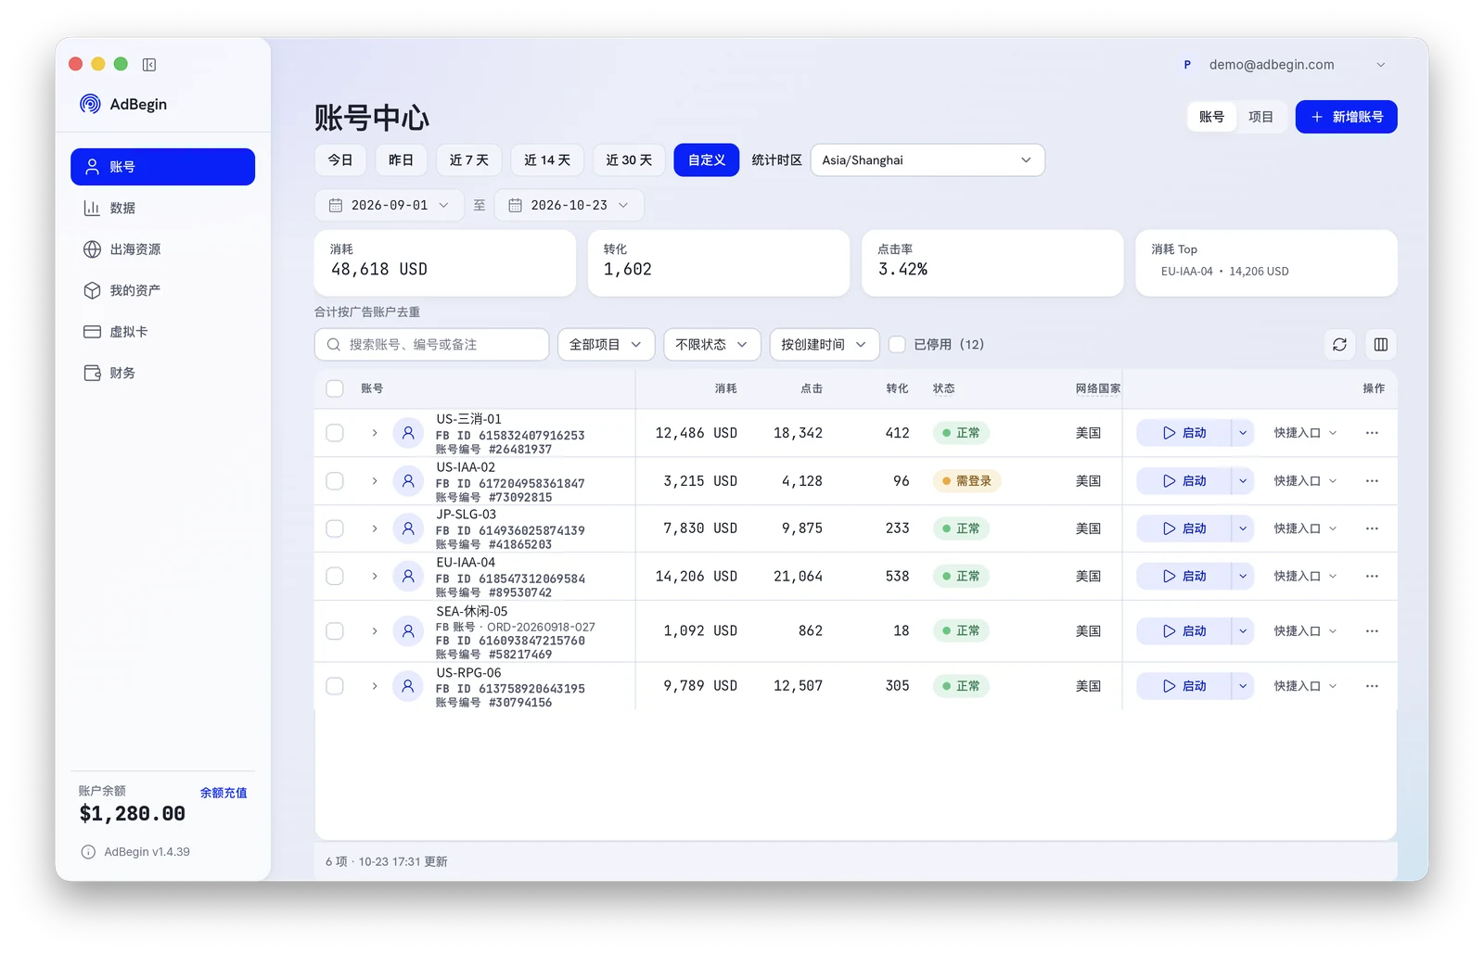Start the JP-SLG-03 account with 启动
This screenshot has height=954, width=1484.
pos(1184,528)
